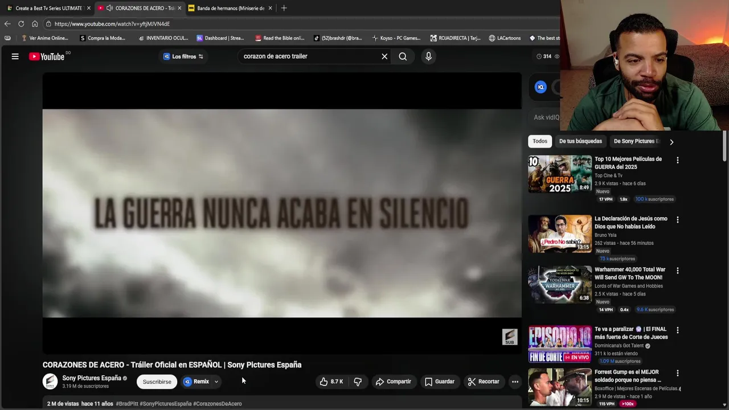The height and width of the screenshot is (410, 729).
Task: Open LACartoons bookmark
Action: pos(505,38)
